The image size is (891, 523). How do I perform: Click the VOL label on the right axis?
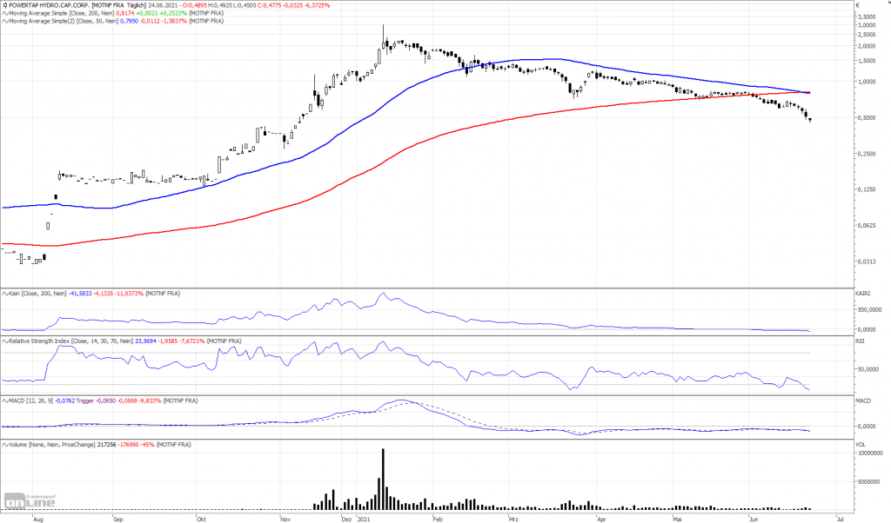coord(861,445)
